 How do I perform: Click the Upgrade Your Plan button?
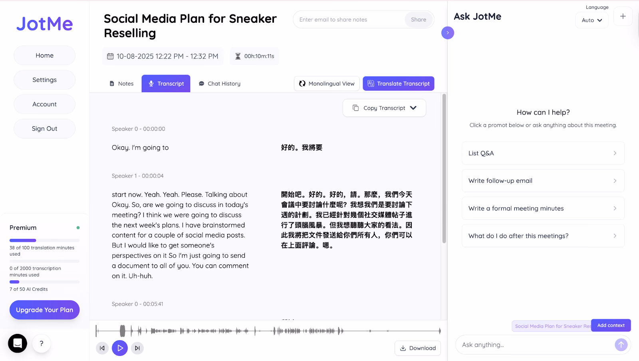[x=44, y=310]
